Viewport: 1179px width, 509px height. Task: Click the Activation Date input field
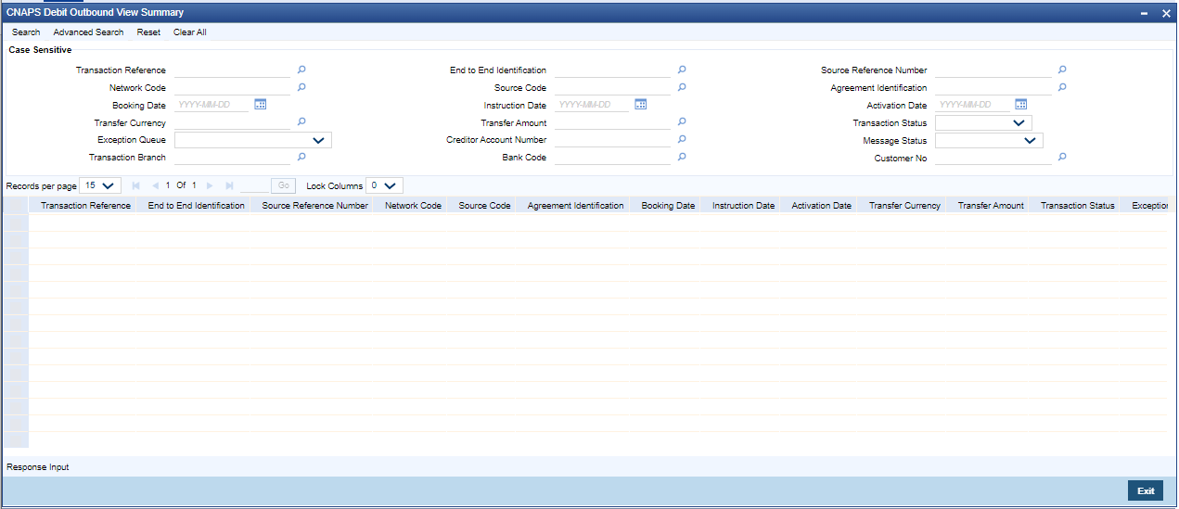click(973, 105)
